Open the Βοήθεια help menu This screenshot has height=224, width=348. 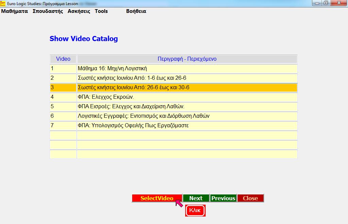click(136, 11)
